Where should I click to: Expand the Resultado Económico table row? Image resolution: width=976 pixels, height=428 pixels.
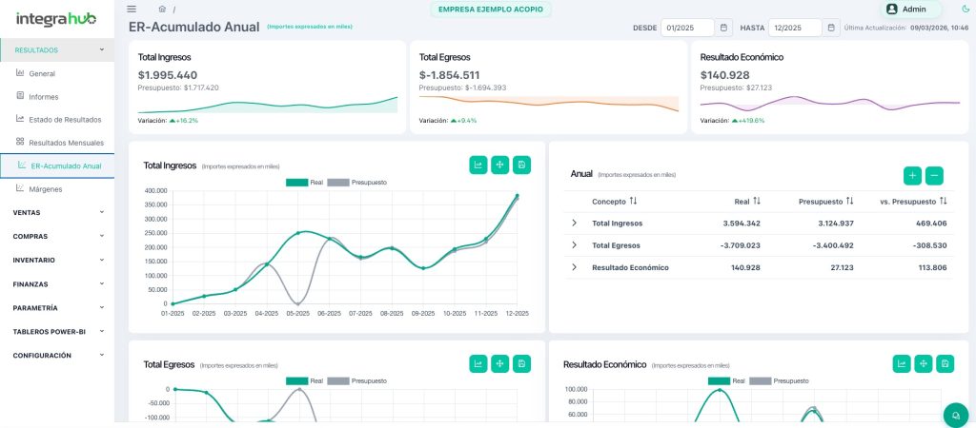pyautogui.click(x=574, y=267)
